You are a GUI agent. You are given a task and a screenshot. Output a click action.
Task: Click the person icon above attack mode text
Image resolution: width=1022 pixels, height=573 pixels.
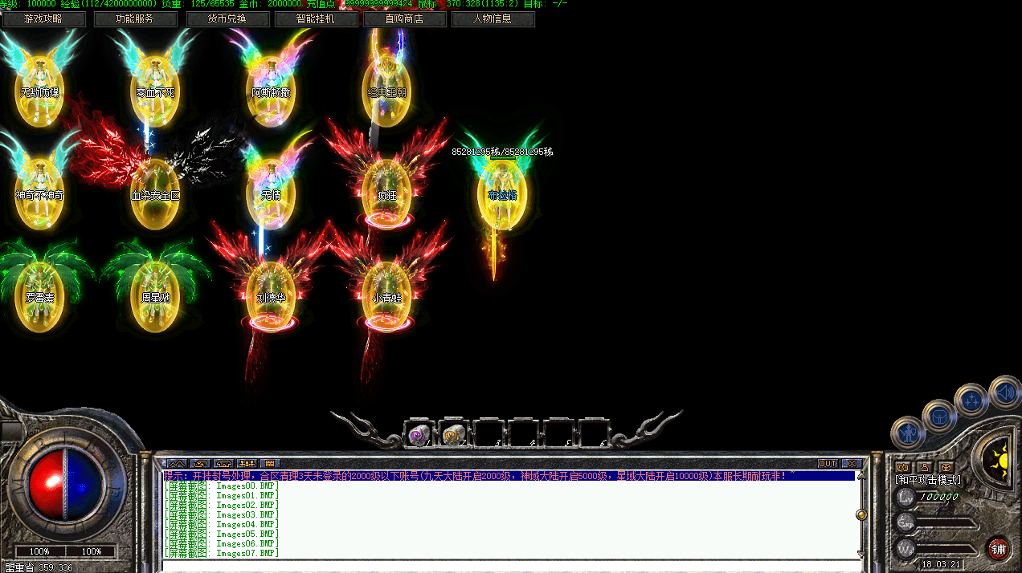click(924, 467)
